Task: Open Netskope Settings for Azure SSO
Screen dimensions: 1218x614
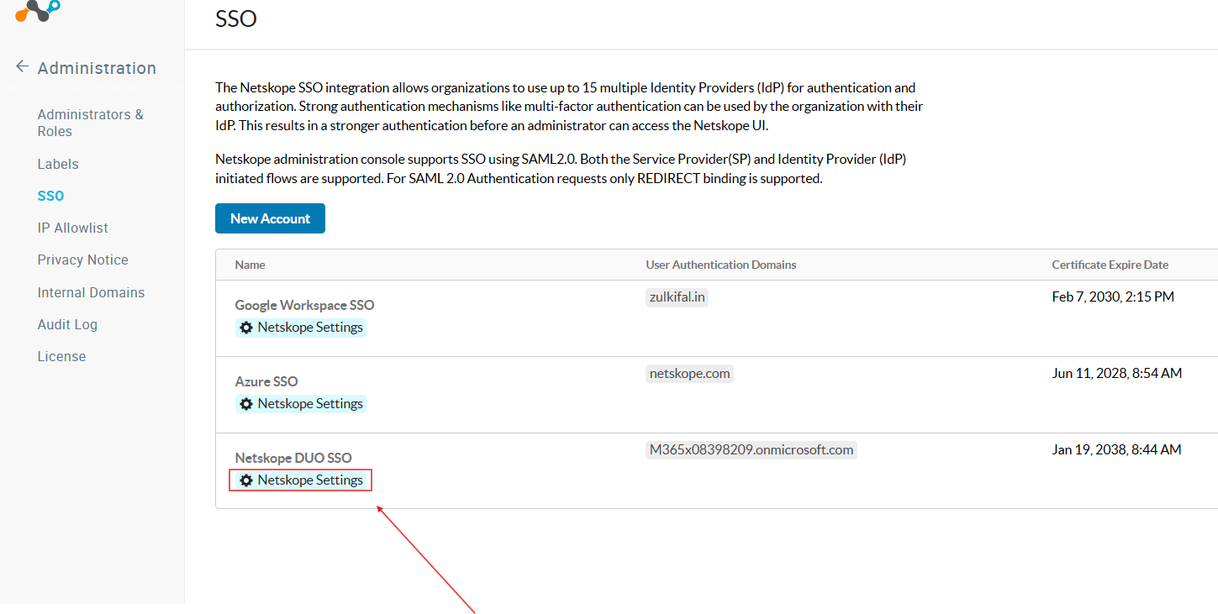Action: coord(301,404)
